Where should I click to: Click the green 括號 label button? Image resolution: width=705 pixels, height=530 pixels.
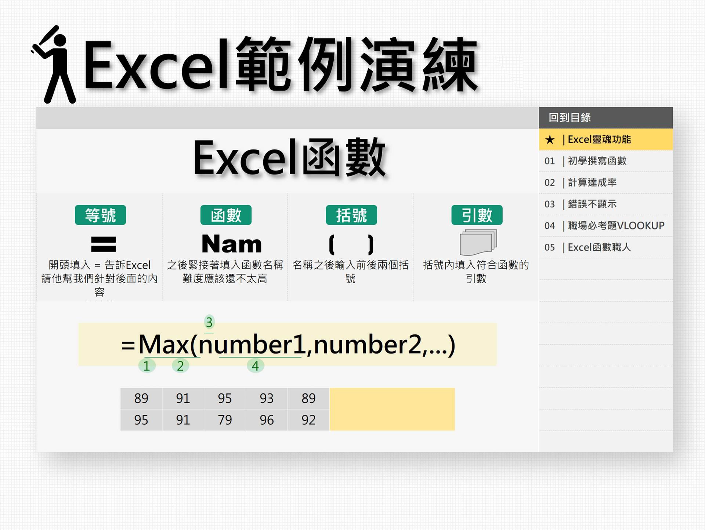[x=351, y=215]
